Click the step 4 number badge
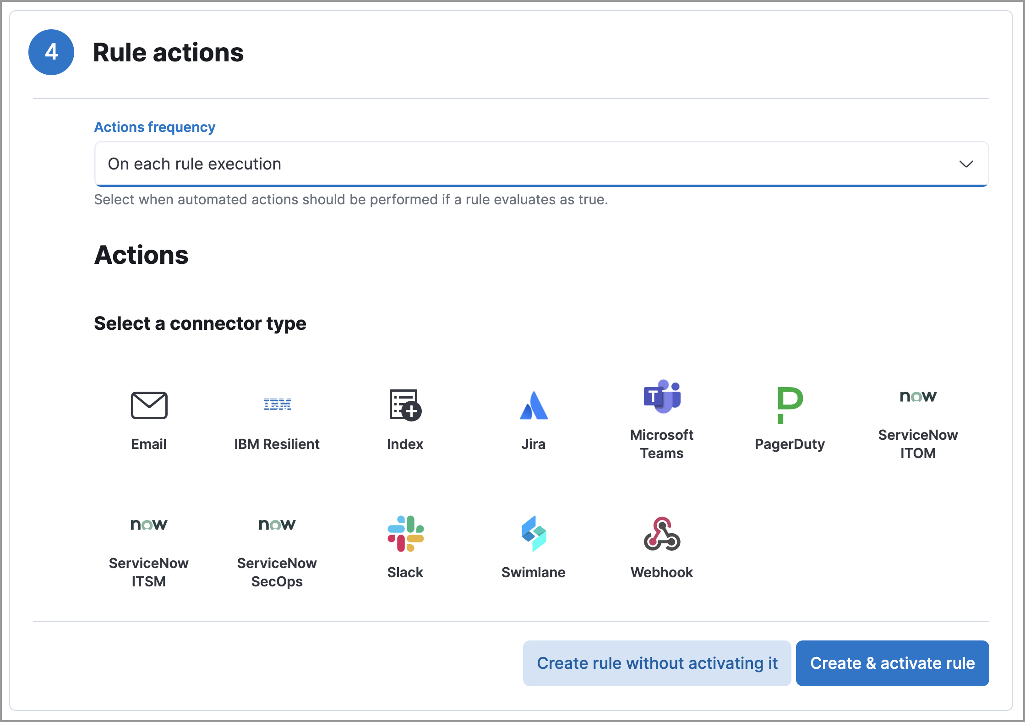1025x722 pixels. (x=51, y=52)
